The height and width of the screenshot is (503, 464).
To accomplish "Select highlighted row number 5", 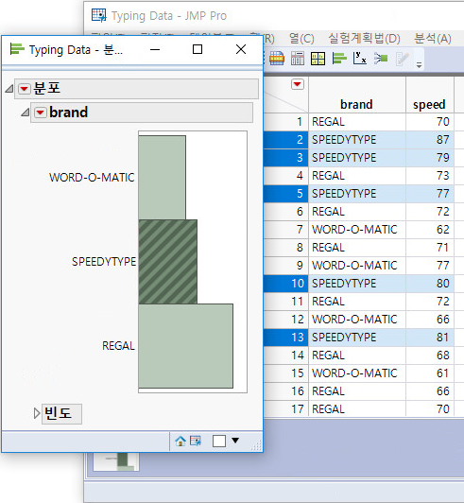I will 285,194.
